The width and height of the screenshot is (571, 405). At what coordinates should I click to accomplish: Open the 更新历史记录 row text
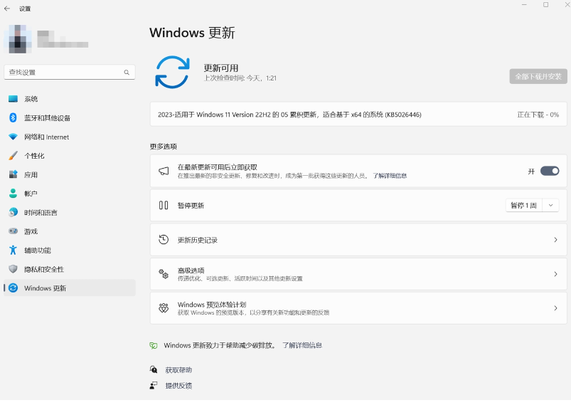198,240
